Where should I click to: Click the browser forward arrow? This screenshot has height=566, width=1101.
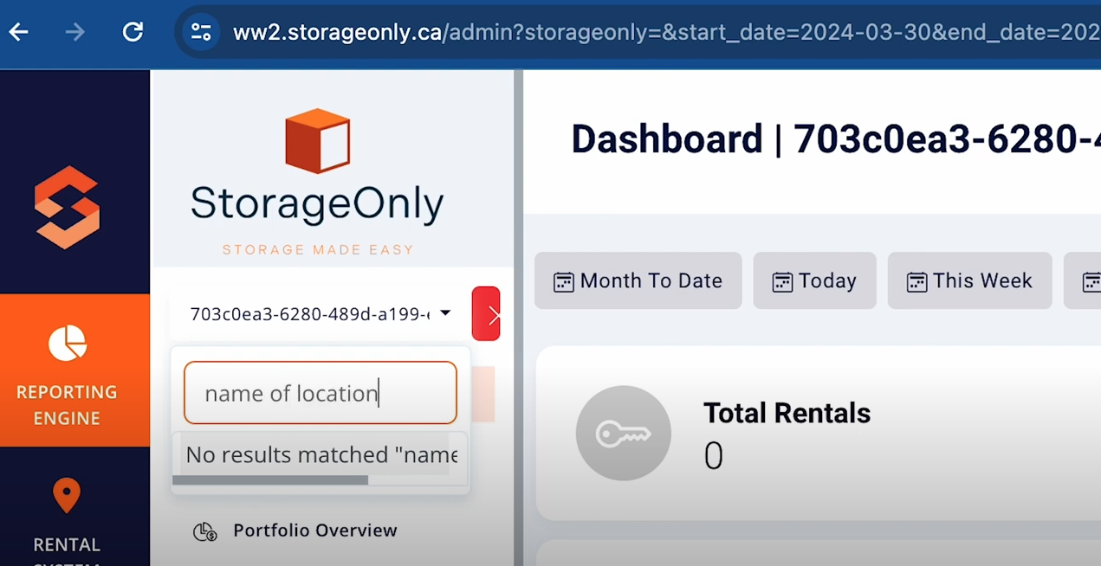click(x=75, y=33)
